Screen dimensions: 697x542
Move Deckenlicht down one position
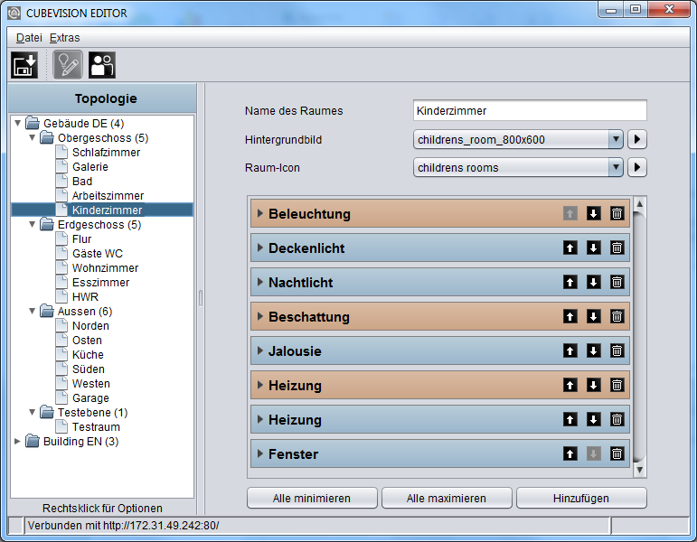(x=593, y=248)
